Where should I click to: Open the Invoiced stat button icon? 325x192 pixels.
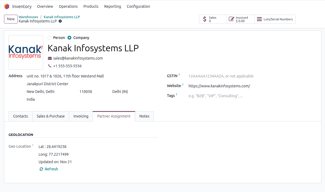pos(232,19)
